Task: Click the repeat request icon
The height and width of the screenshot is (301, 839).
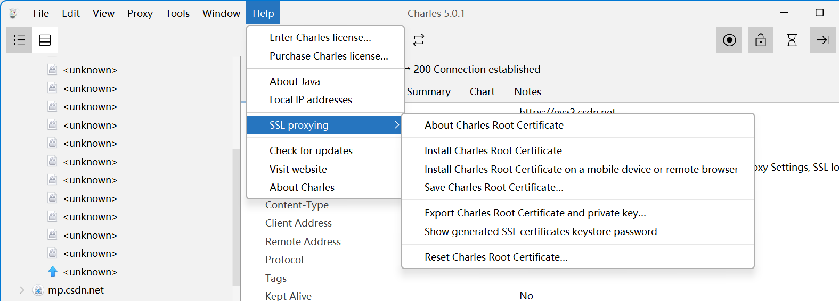Action: coord(419,40)
